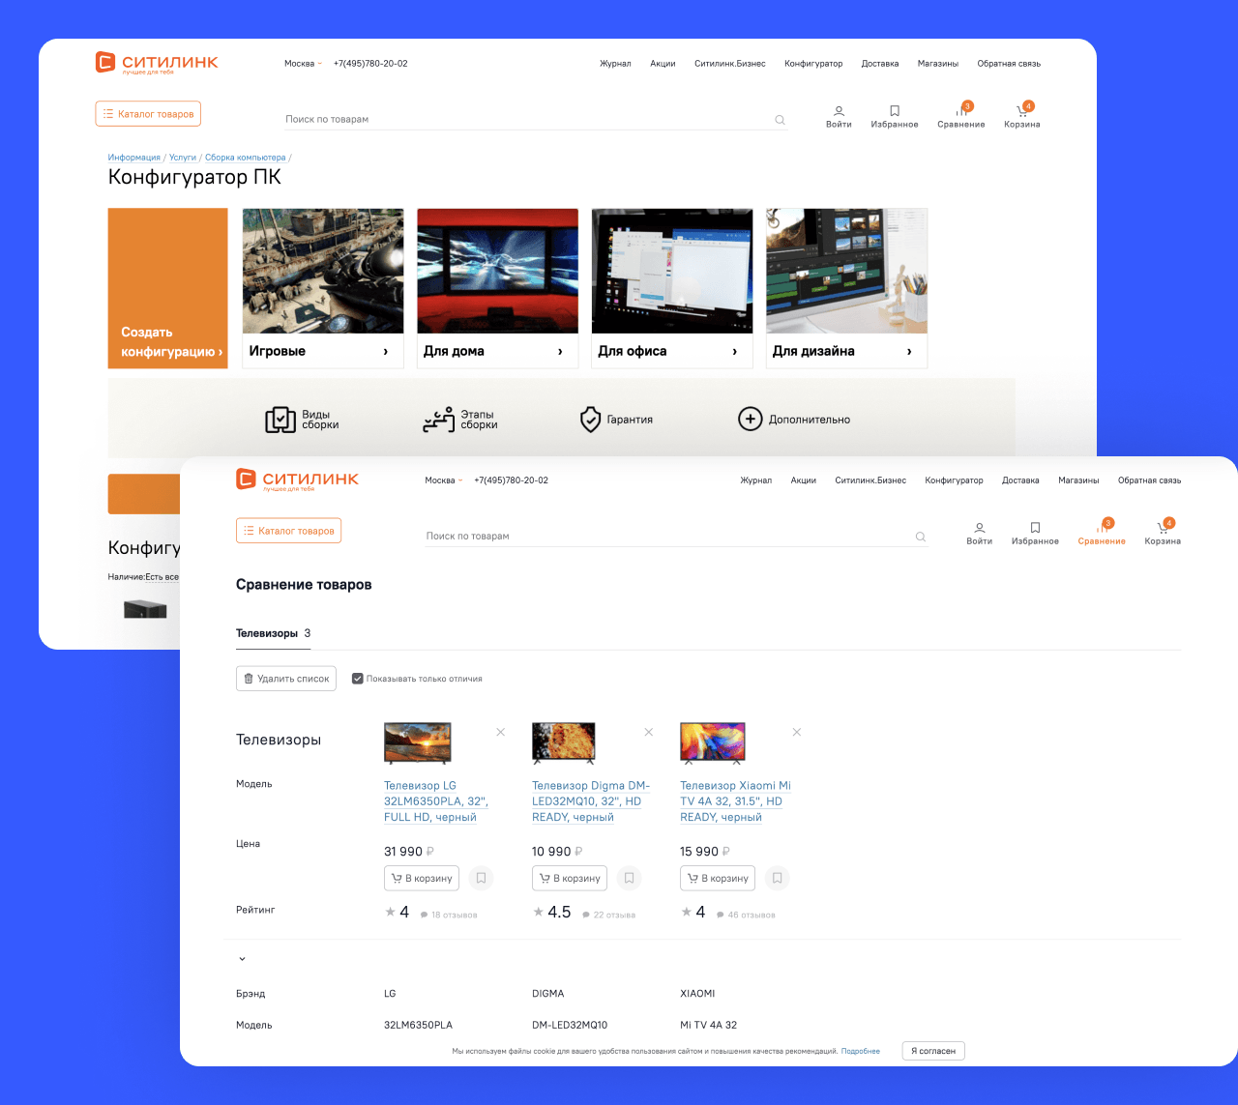Open the Каталог товаров menu in the front window
1238x1105 pixels.
point(288,531)
